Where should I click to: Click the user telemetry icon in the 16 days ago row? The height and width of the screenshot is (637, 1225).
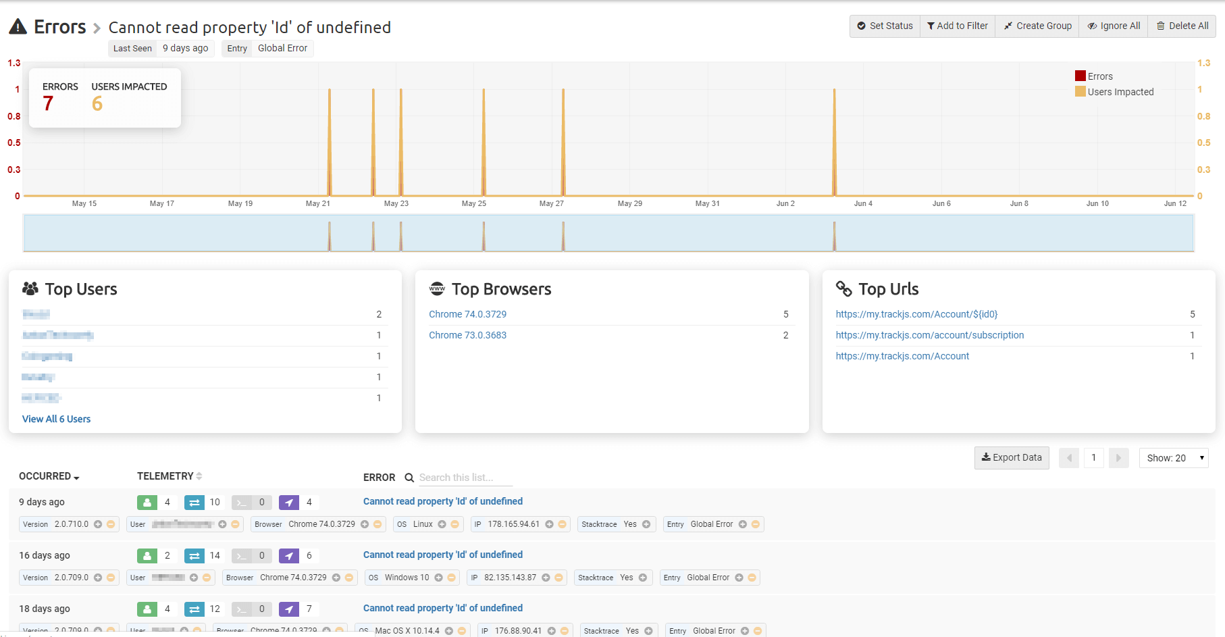147,555
